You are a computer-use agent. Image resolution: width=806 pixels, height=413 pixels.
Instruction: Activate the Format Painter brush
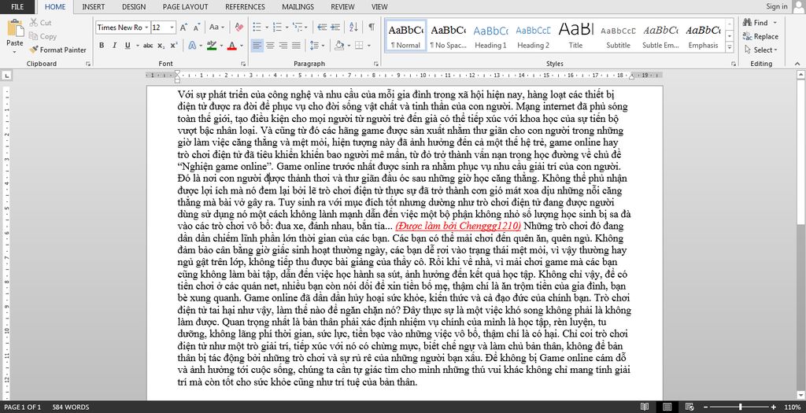(57, 50)
